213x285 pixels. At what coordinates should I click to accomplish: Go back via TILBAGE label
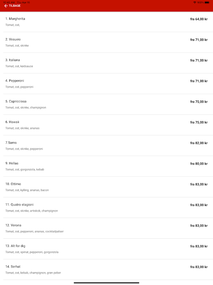click(x=15, y=6)
